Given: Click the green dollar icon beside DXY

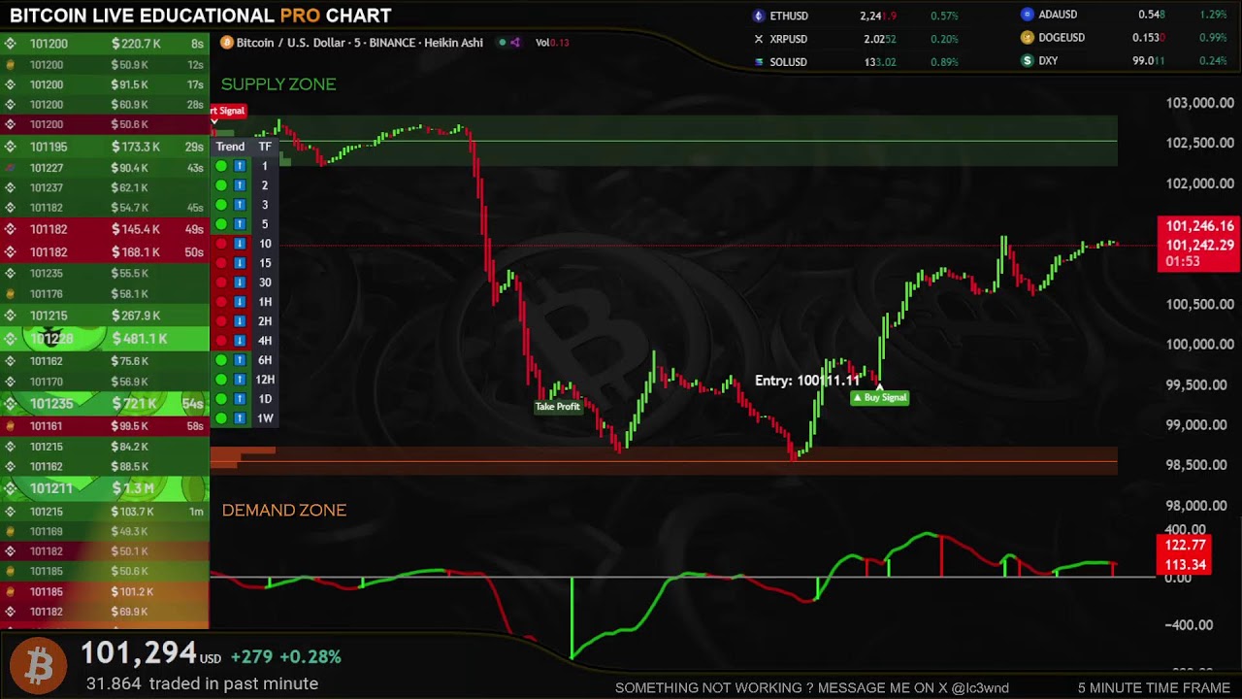Looking at the screenshot, I should [x=1028, y=60].
